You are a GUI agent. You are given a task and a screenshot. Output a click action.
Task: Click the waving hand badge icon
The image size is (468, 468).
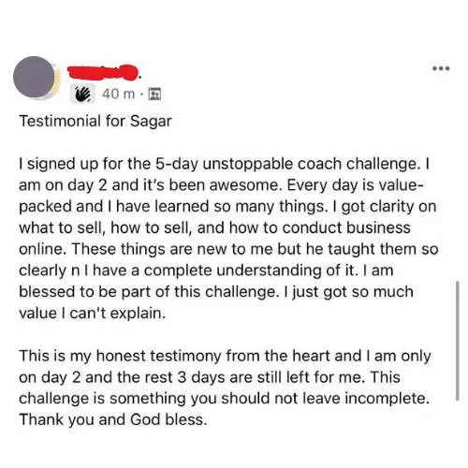pyautogui.click(x=82, y=94)
